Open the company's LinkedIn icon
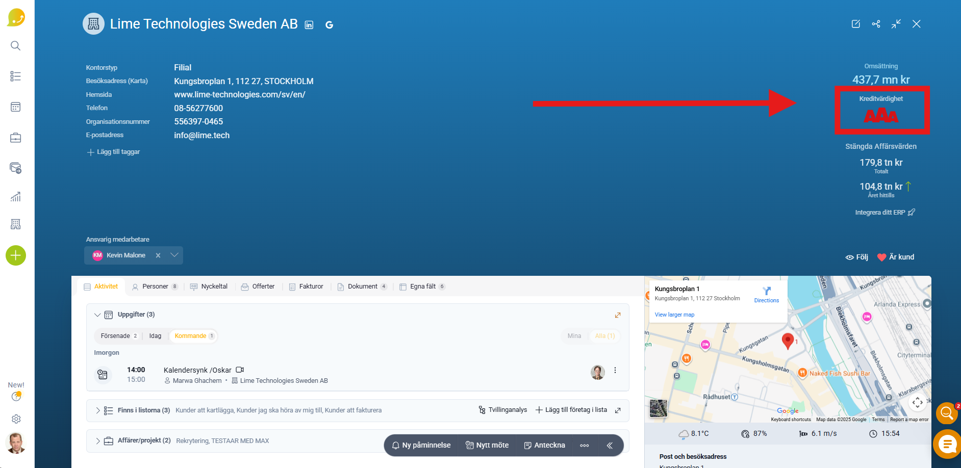The height and width of the screenshot is (468, 961). 309,25
